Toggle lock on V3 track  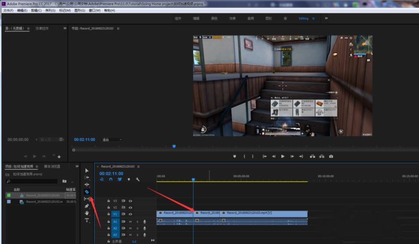point(108,201)
